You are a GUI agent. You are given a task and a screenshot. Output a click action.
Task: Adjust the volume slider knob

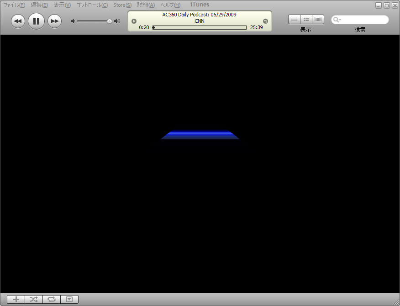110,21
